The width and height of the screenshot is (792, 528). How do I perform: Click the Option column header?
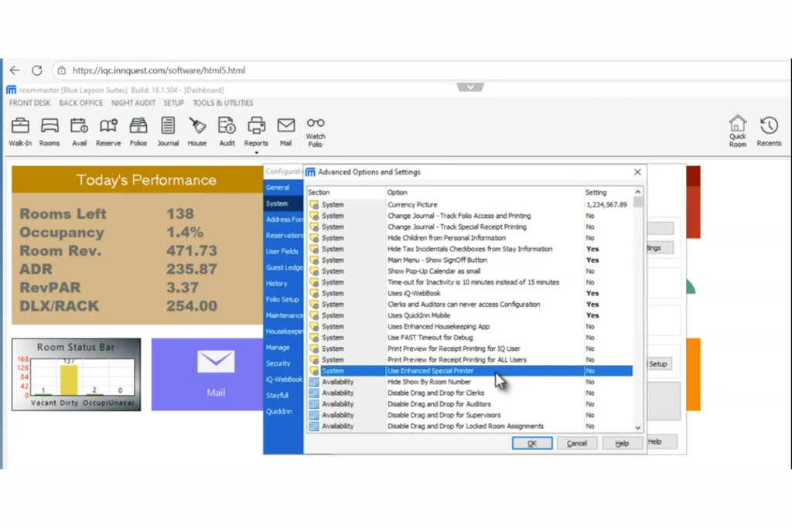(484, 192)
